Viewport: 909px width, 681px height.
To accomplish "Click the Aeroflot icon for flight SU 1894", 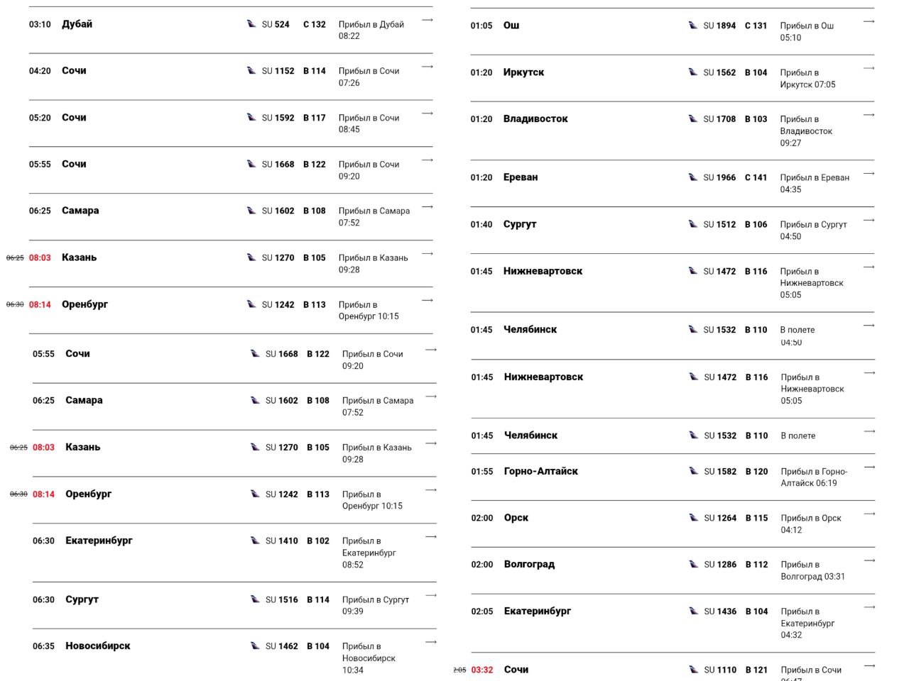I will click(x=693, y=26).
